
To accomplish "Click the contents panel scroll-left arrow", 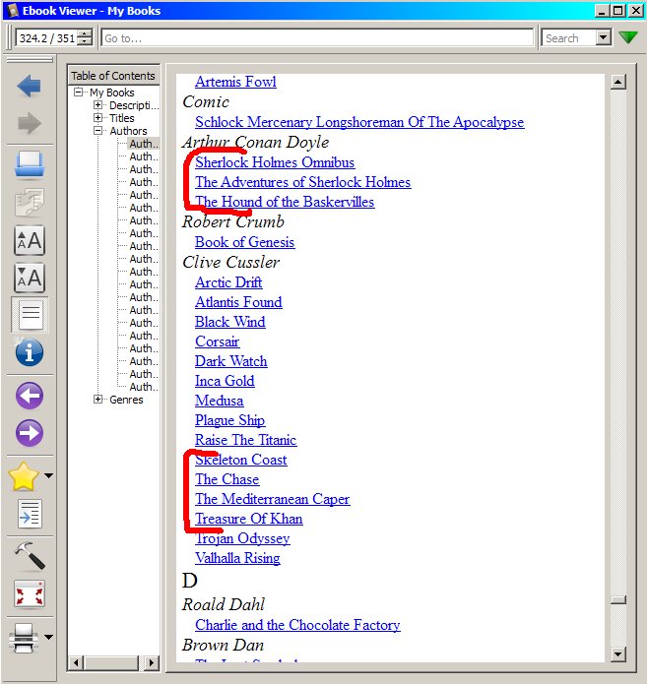I will pos(76,662).
